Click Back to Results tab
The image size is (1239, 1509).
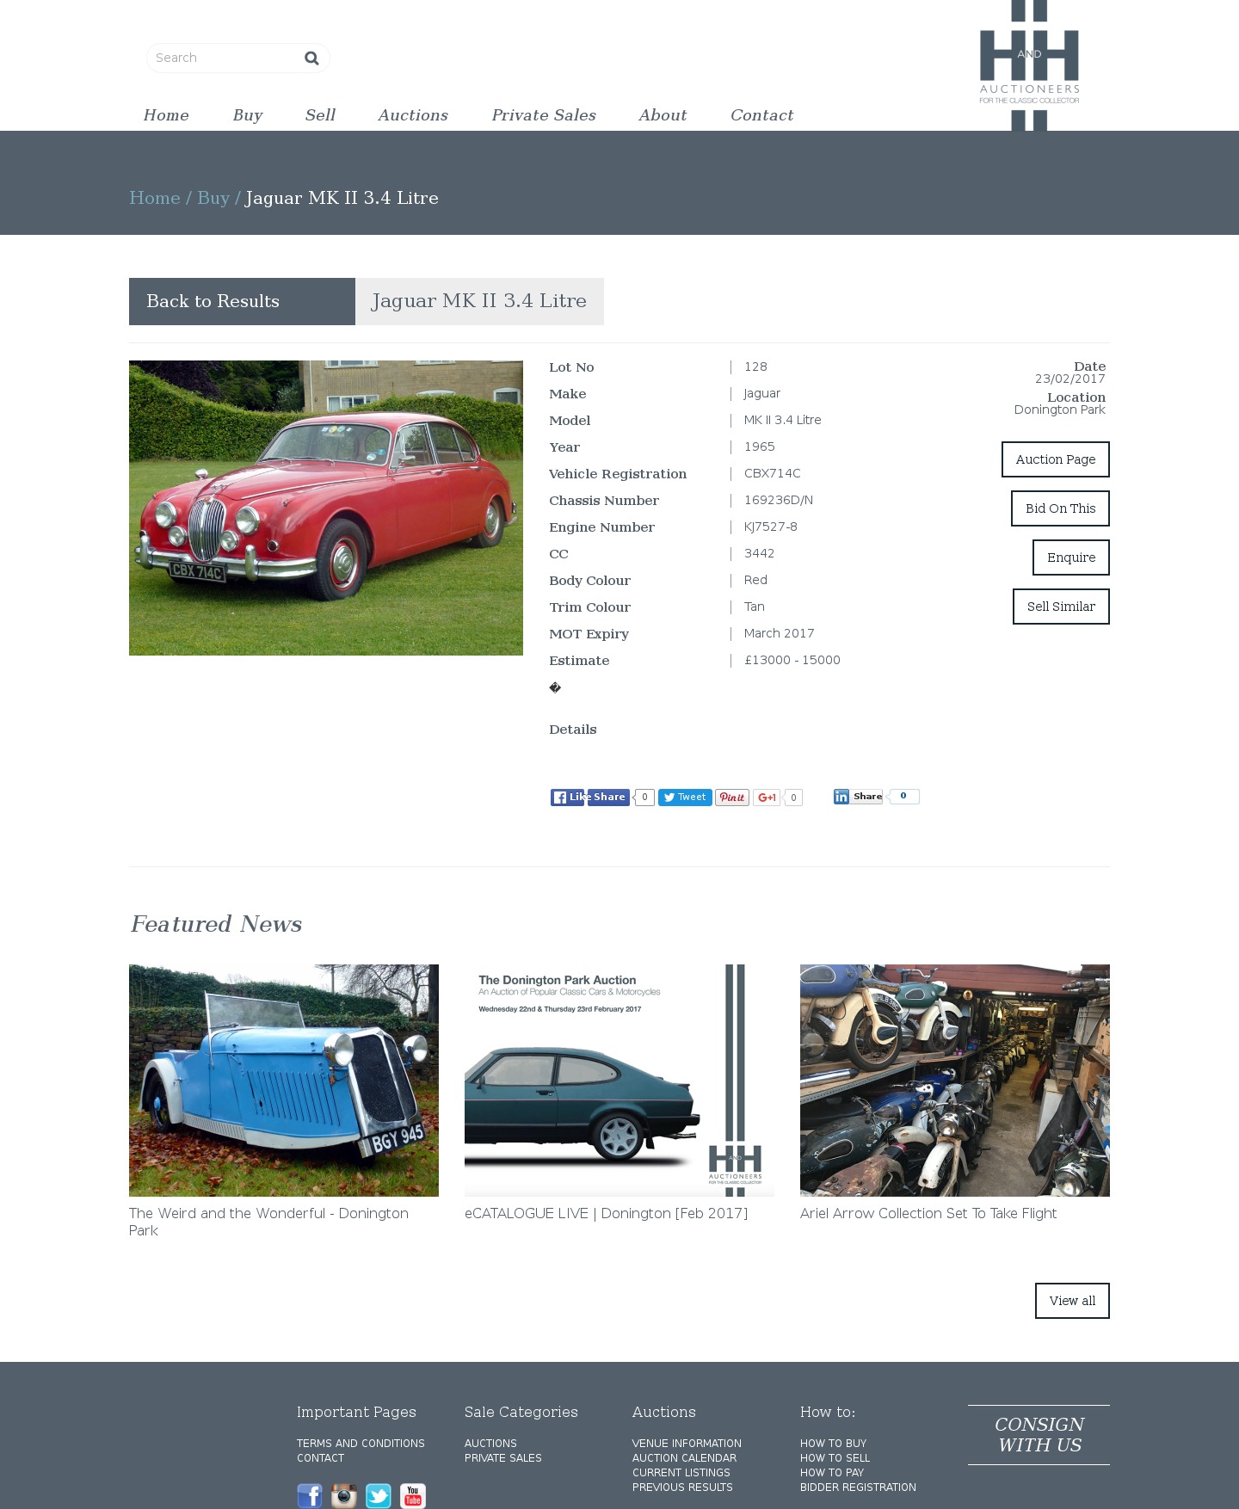242,301
